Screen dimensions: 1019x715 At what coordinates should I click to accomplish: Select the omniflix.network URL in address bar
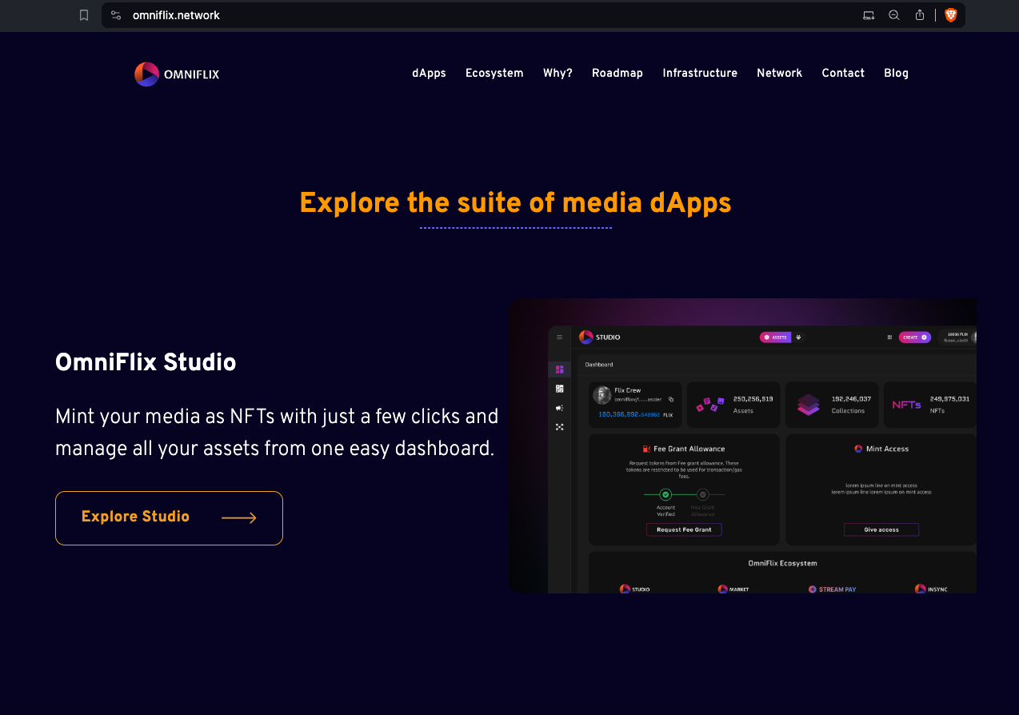click(x=176, y=15)
